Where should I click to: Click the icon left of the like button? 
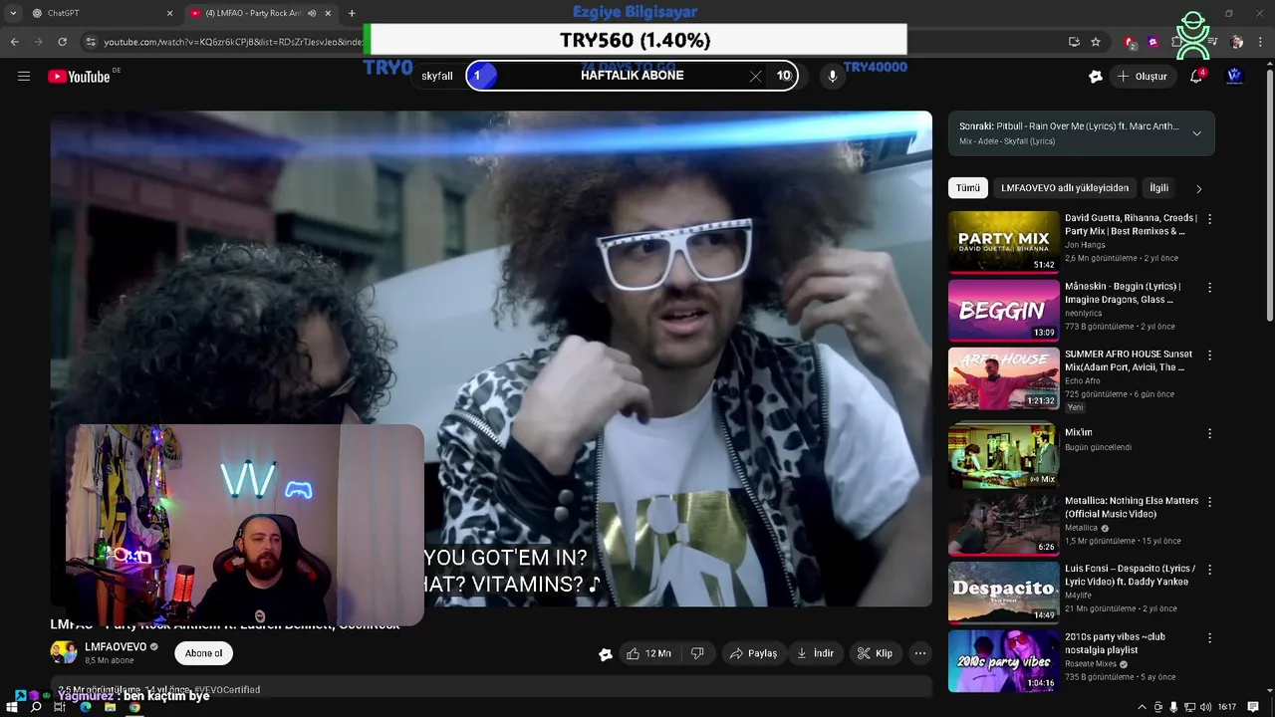pyautogui.click(x=605, y=654)
